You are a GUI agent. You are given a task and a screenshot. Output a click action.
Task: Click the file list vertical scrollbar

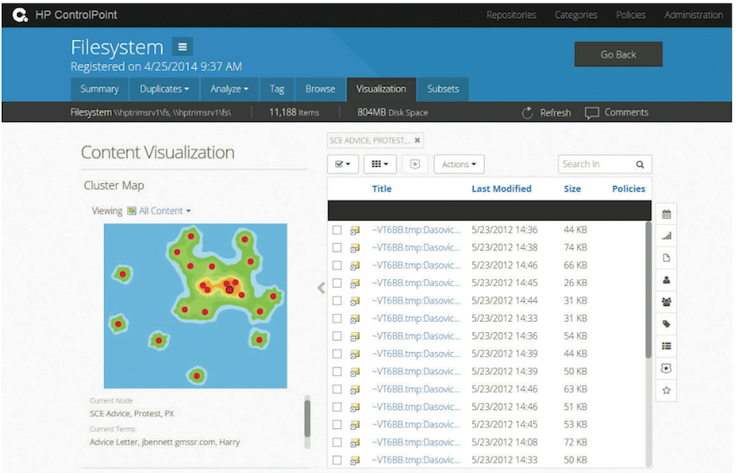[x=649, y=289]
